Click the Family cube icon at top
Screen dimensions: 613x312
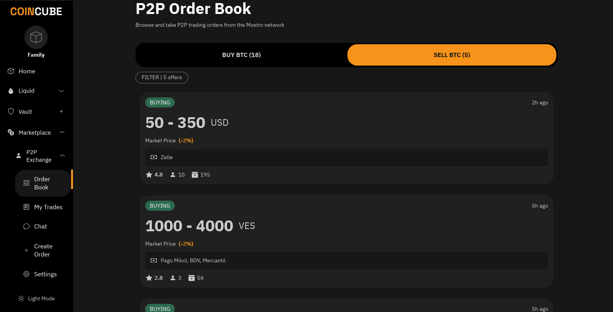click(x=36, y=37)
